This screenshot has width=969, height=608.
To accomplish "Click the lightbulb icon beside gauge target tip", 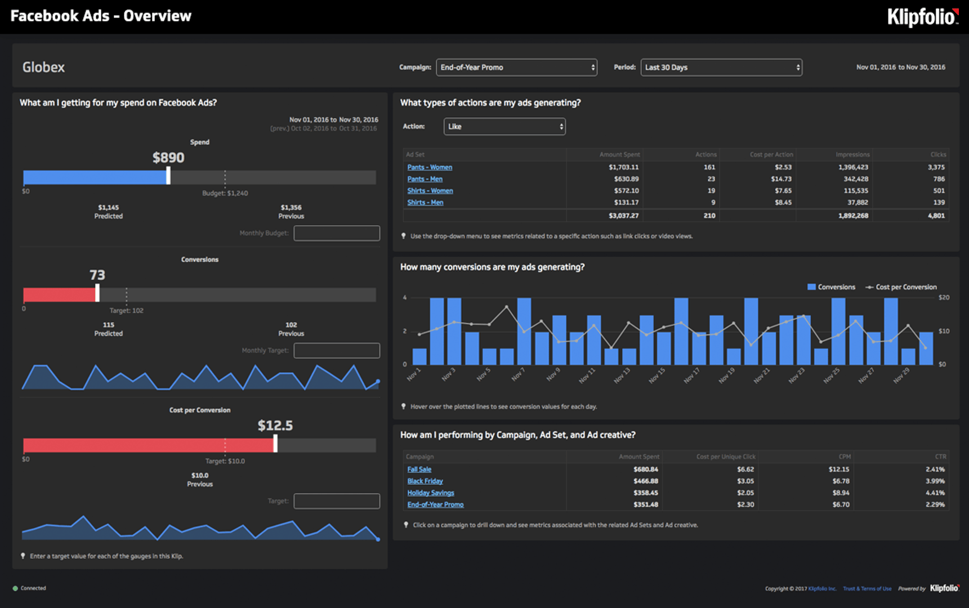I will [x=23, y=556].
